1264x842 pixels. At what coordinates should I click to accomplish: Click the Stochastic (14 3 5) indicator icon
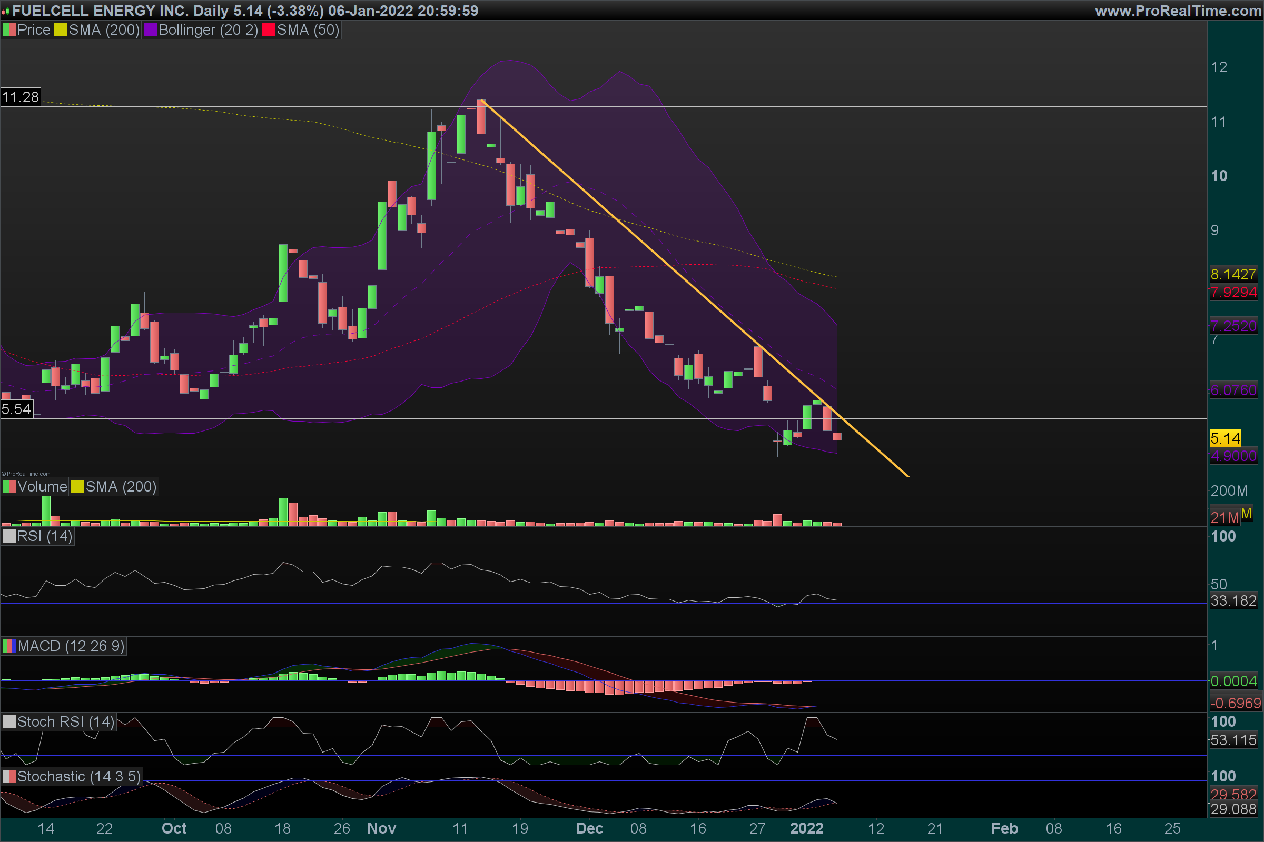[x=9, y=777]
